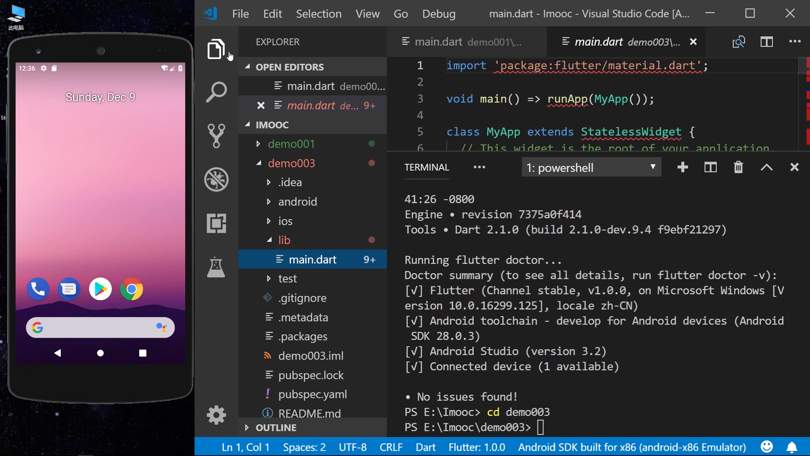The width and height of the screenshot is (810, 456).
Task: Select the Kill Terminal trash icon
Action: coord(739,168)
